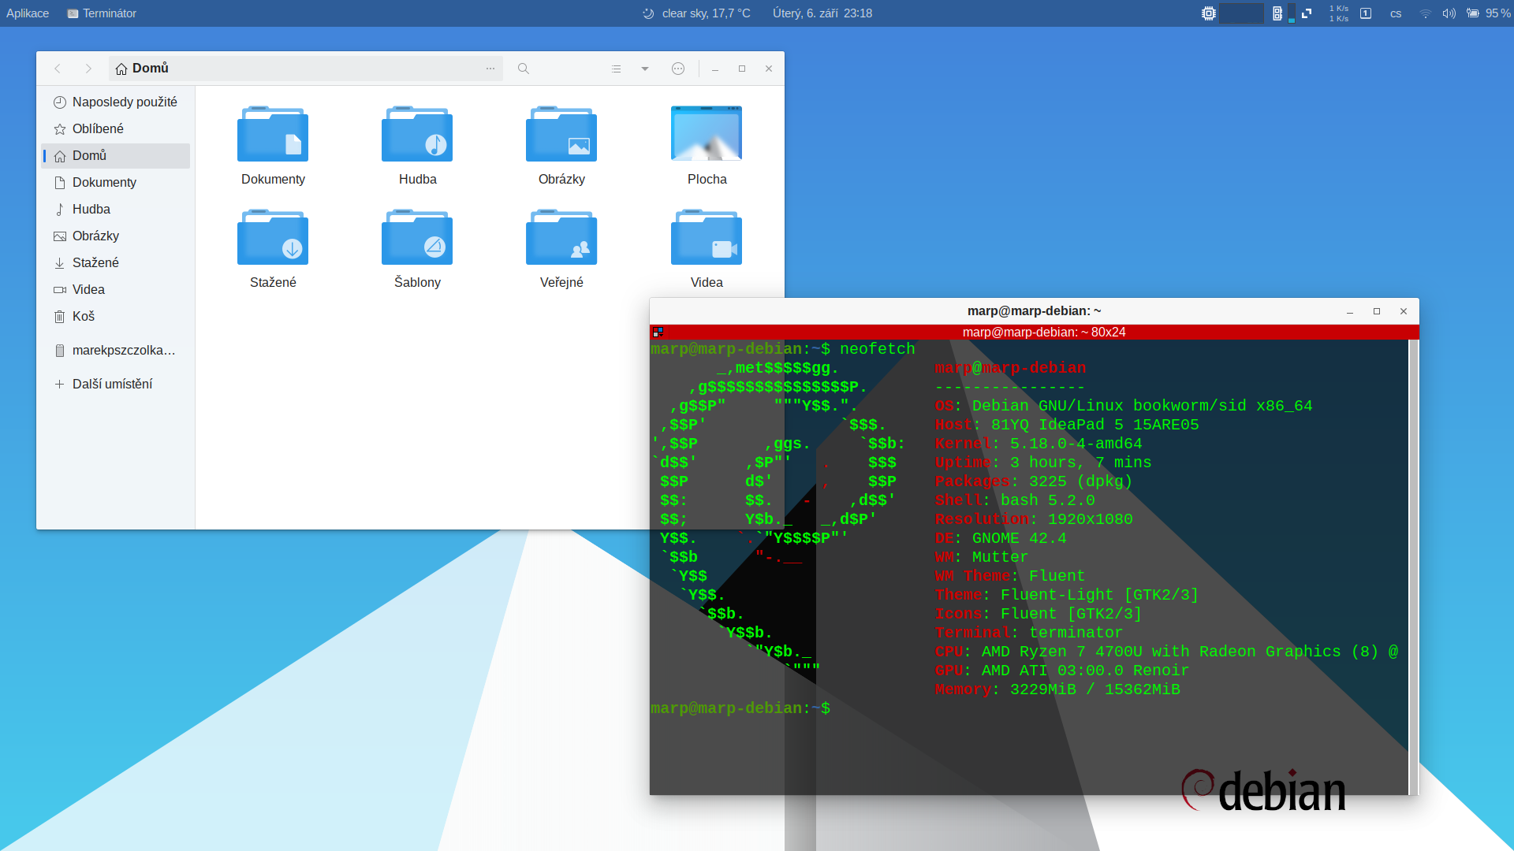Open the marekpszczolka… device in sidebar
1514x851 pixels.
(116, 350)
